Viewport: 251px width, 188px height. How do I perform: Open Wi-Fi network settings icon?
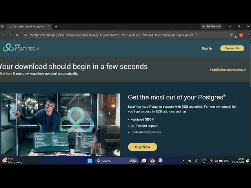[x=211, y=161]
